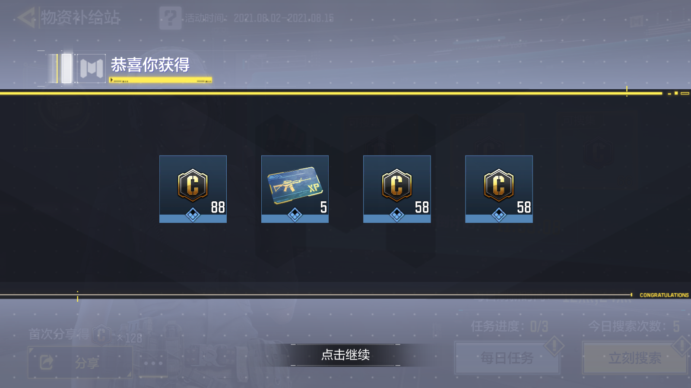Click the blue diamond rarity marker under XP card
Screen dimensions: 691x388
295,214
